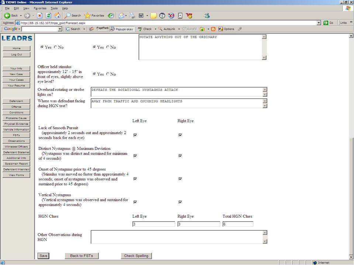Open the History clock icon
354x265 pixels.
(x=111, y=15)
